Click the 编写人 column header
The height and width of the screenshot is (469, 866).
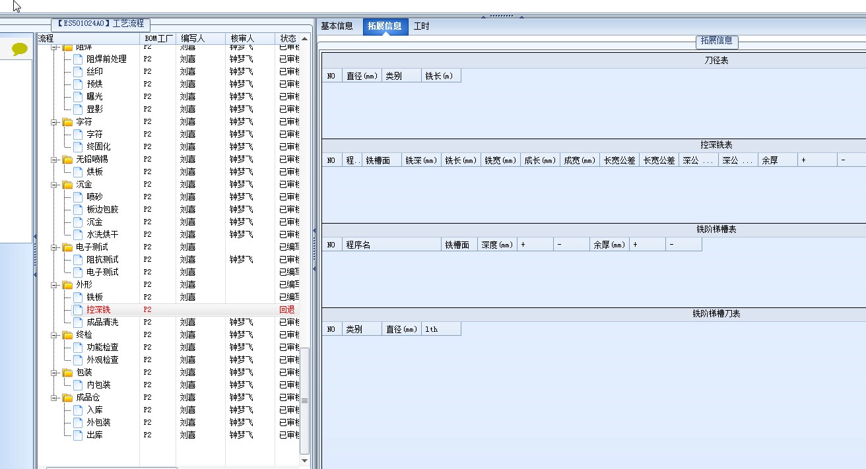point(201,39)
